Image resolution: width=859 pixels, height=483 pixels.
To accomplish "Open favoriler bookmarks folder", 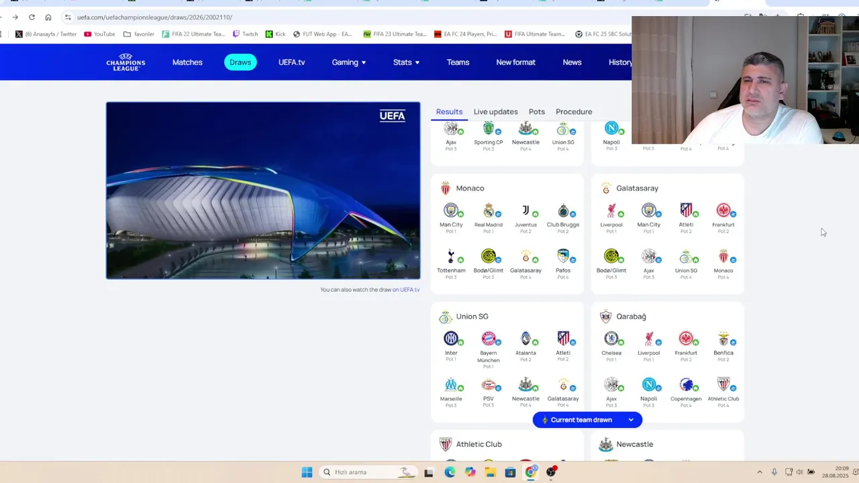I will coord(139,34).
